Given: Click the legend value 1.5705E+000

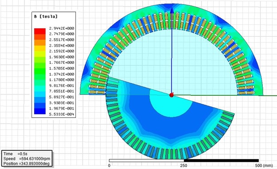Looking at the screenshot, I should [x=61, y=68].
